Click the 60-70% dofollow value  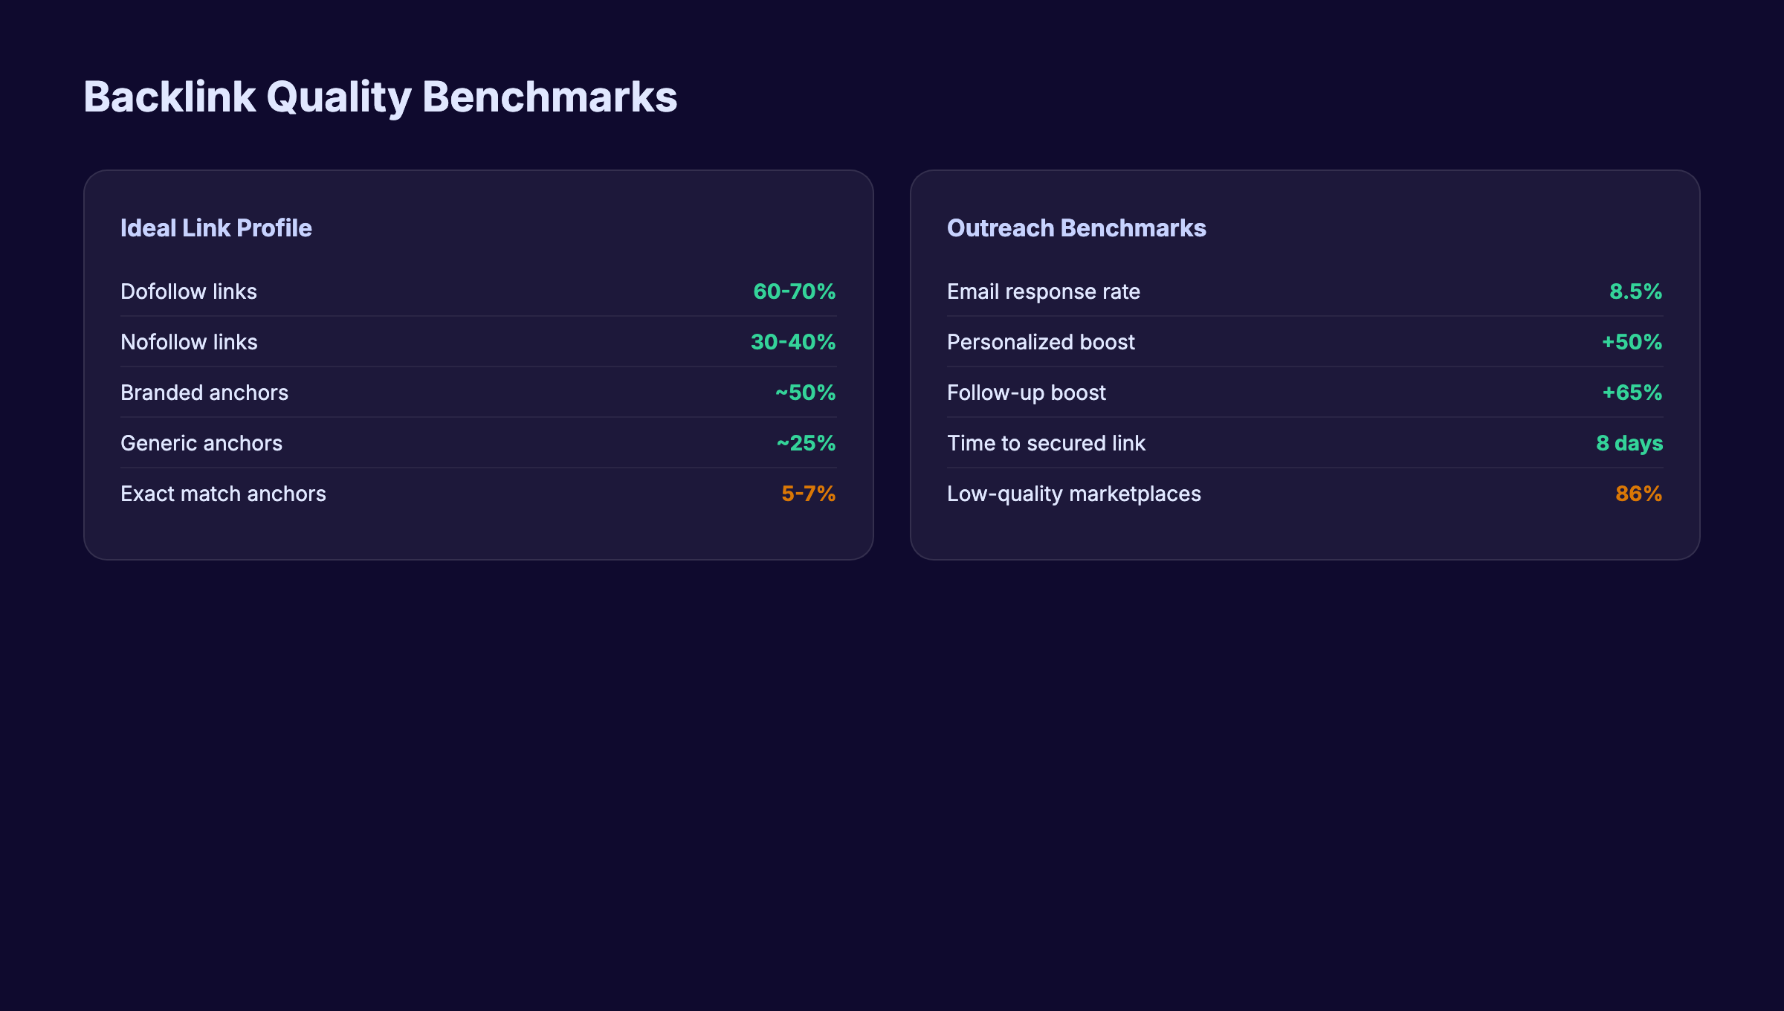[x=794, y=291]
